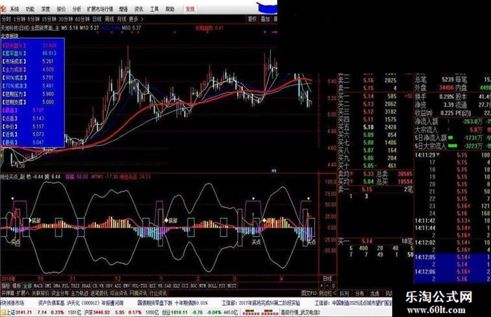This screenshot has width=491, height=317.
Task: Select the 月线 period
Action: (x=122, y=19)
